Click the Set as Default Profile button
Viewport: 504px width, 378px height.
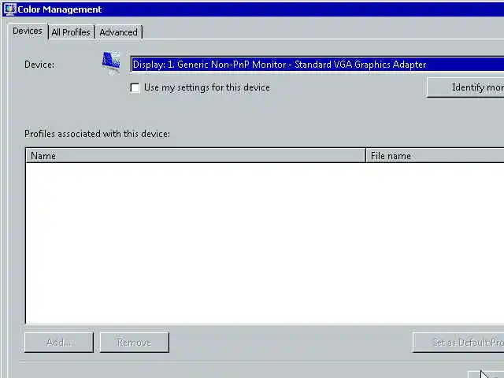click(x=458, y=343)
